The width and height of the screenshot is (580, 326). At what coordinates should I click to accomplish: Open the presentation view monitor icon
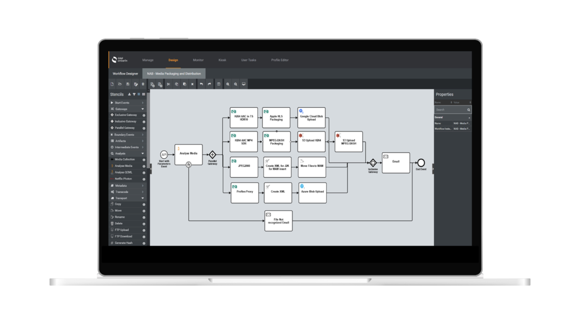pyautogui.click(x=243, y=84)
